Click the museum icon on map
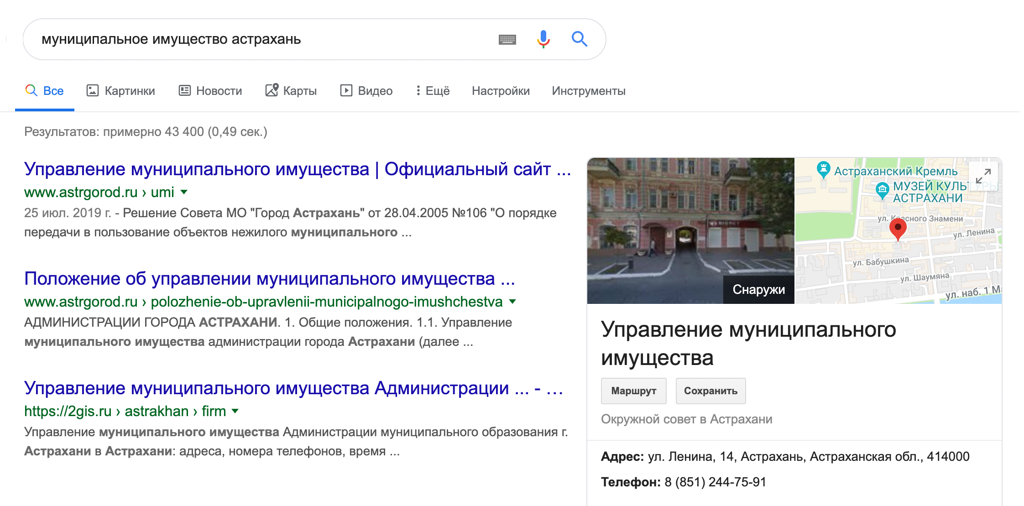Screen dimensions: 1024x506 click(883, 190)
